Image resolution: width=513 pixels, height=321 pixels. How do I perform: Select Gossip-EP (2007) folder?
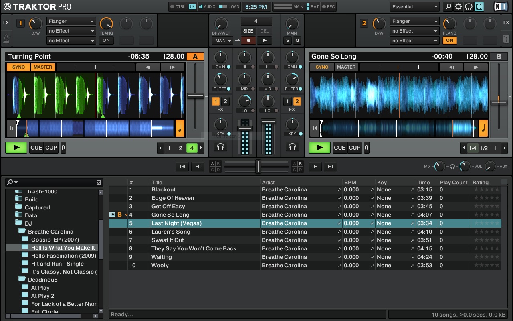pyautogui.click(x=55, y=240)
